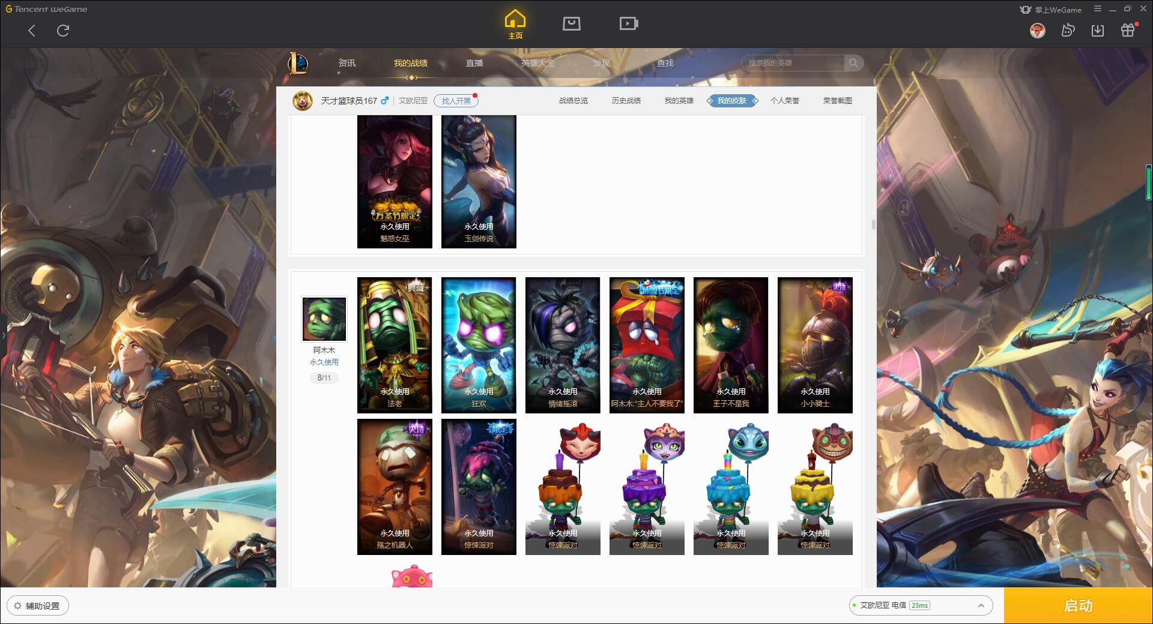The width and height of the screenshot is (1153, 624).
Task: Click the 艾欧尼亚 server label by player name
Action: pos(413,101)
